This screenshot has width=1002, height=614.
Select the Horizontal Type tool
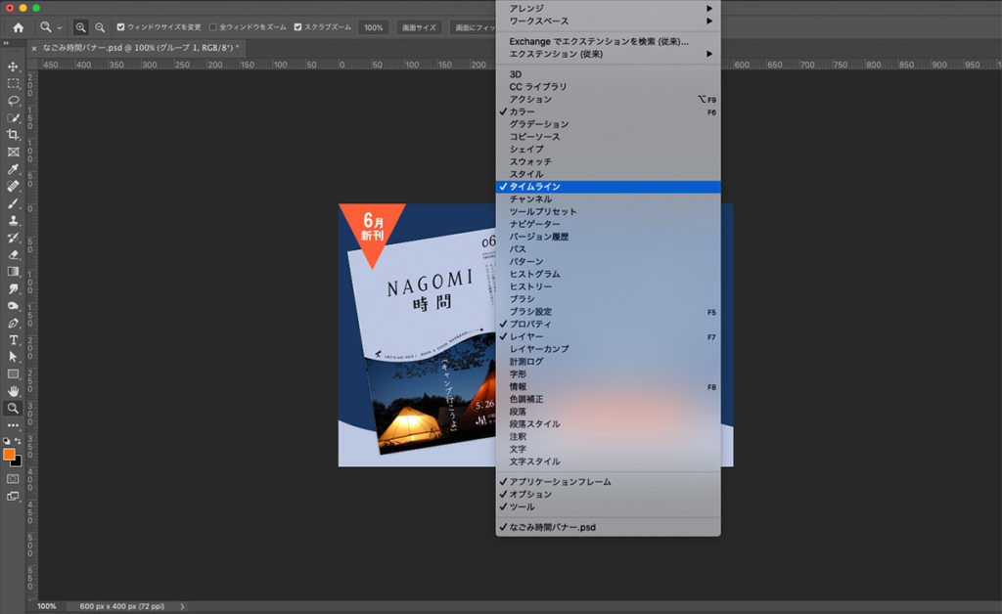pos(14,339)
